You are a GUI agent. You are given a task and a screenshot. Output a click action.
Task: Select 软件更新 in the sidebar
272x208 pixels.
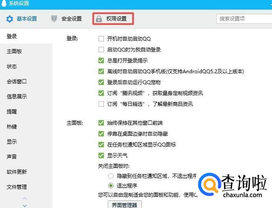[x=17, y=172]
